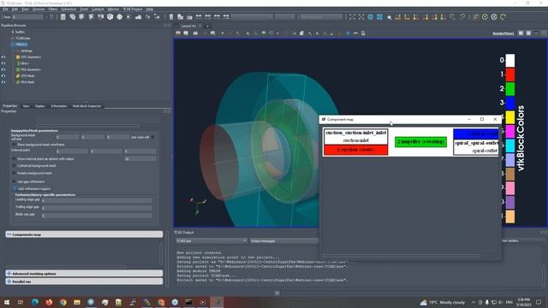
Task: Click the split vertical layout icon beside RenderView1
Action: [528, 33]
